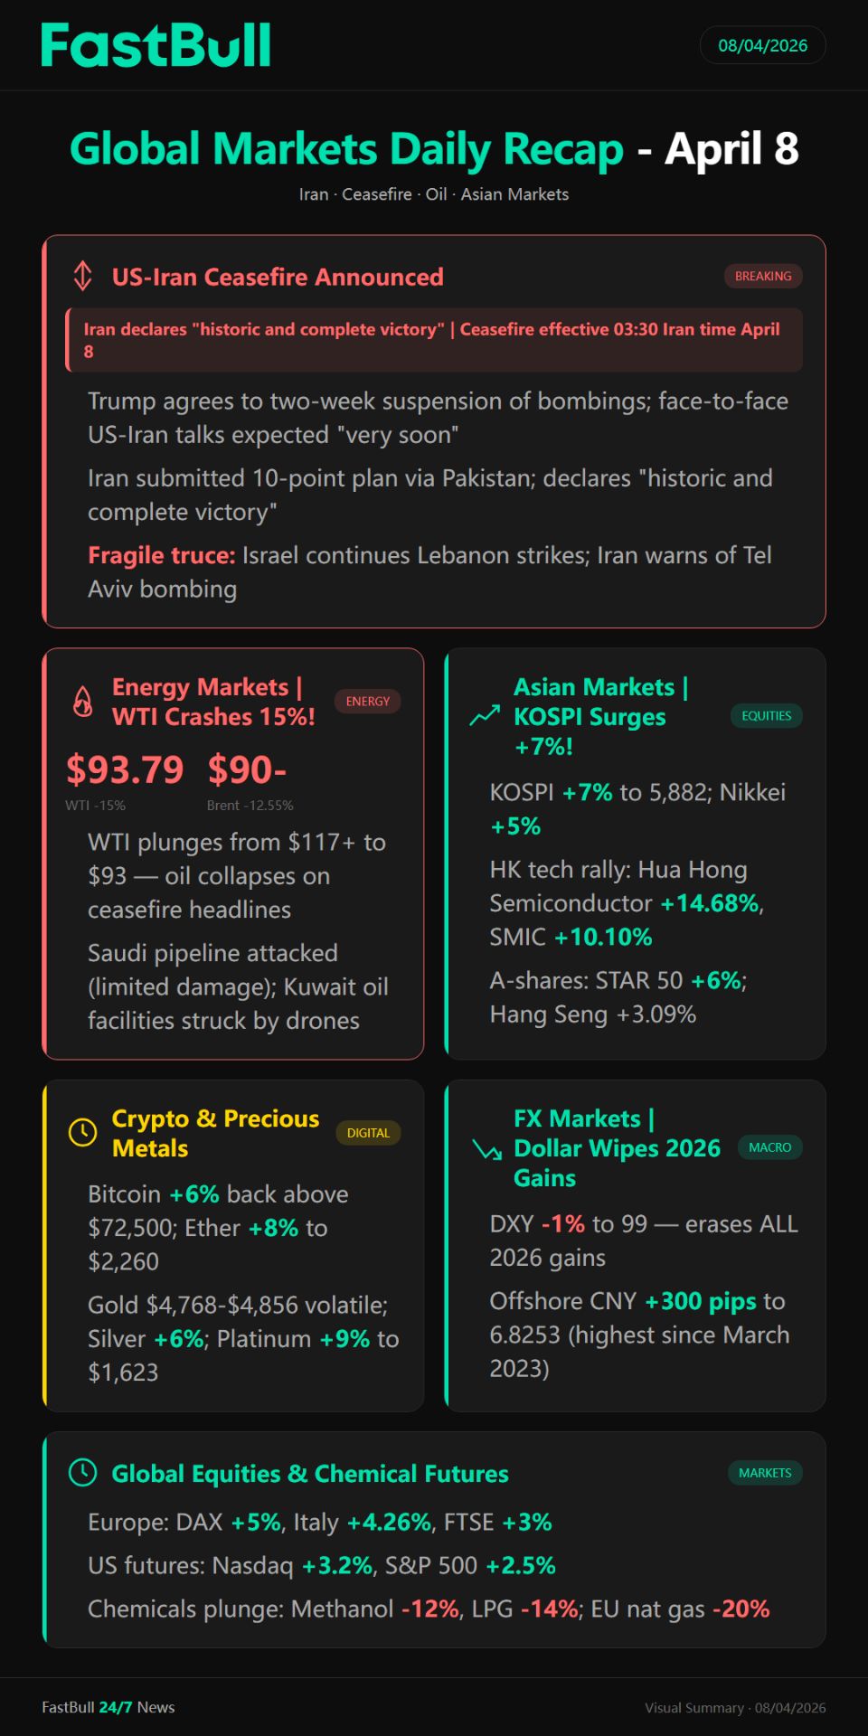
Task: Click the MARKETS tag badge
Action: (764, 1473)
